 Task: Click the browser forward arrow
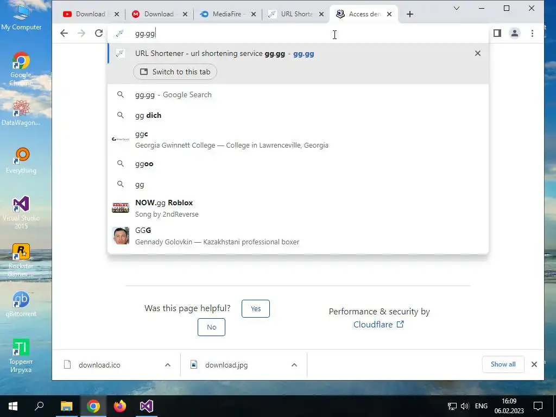coord(81,33)
